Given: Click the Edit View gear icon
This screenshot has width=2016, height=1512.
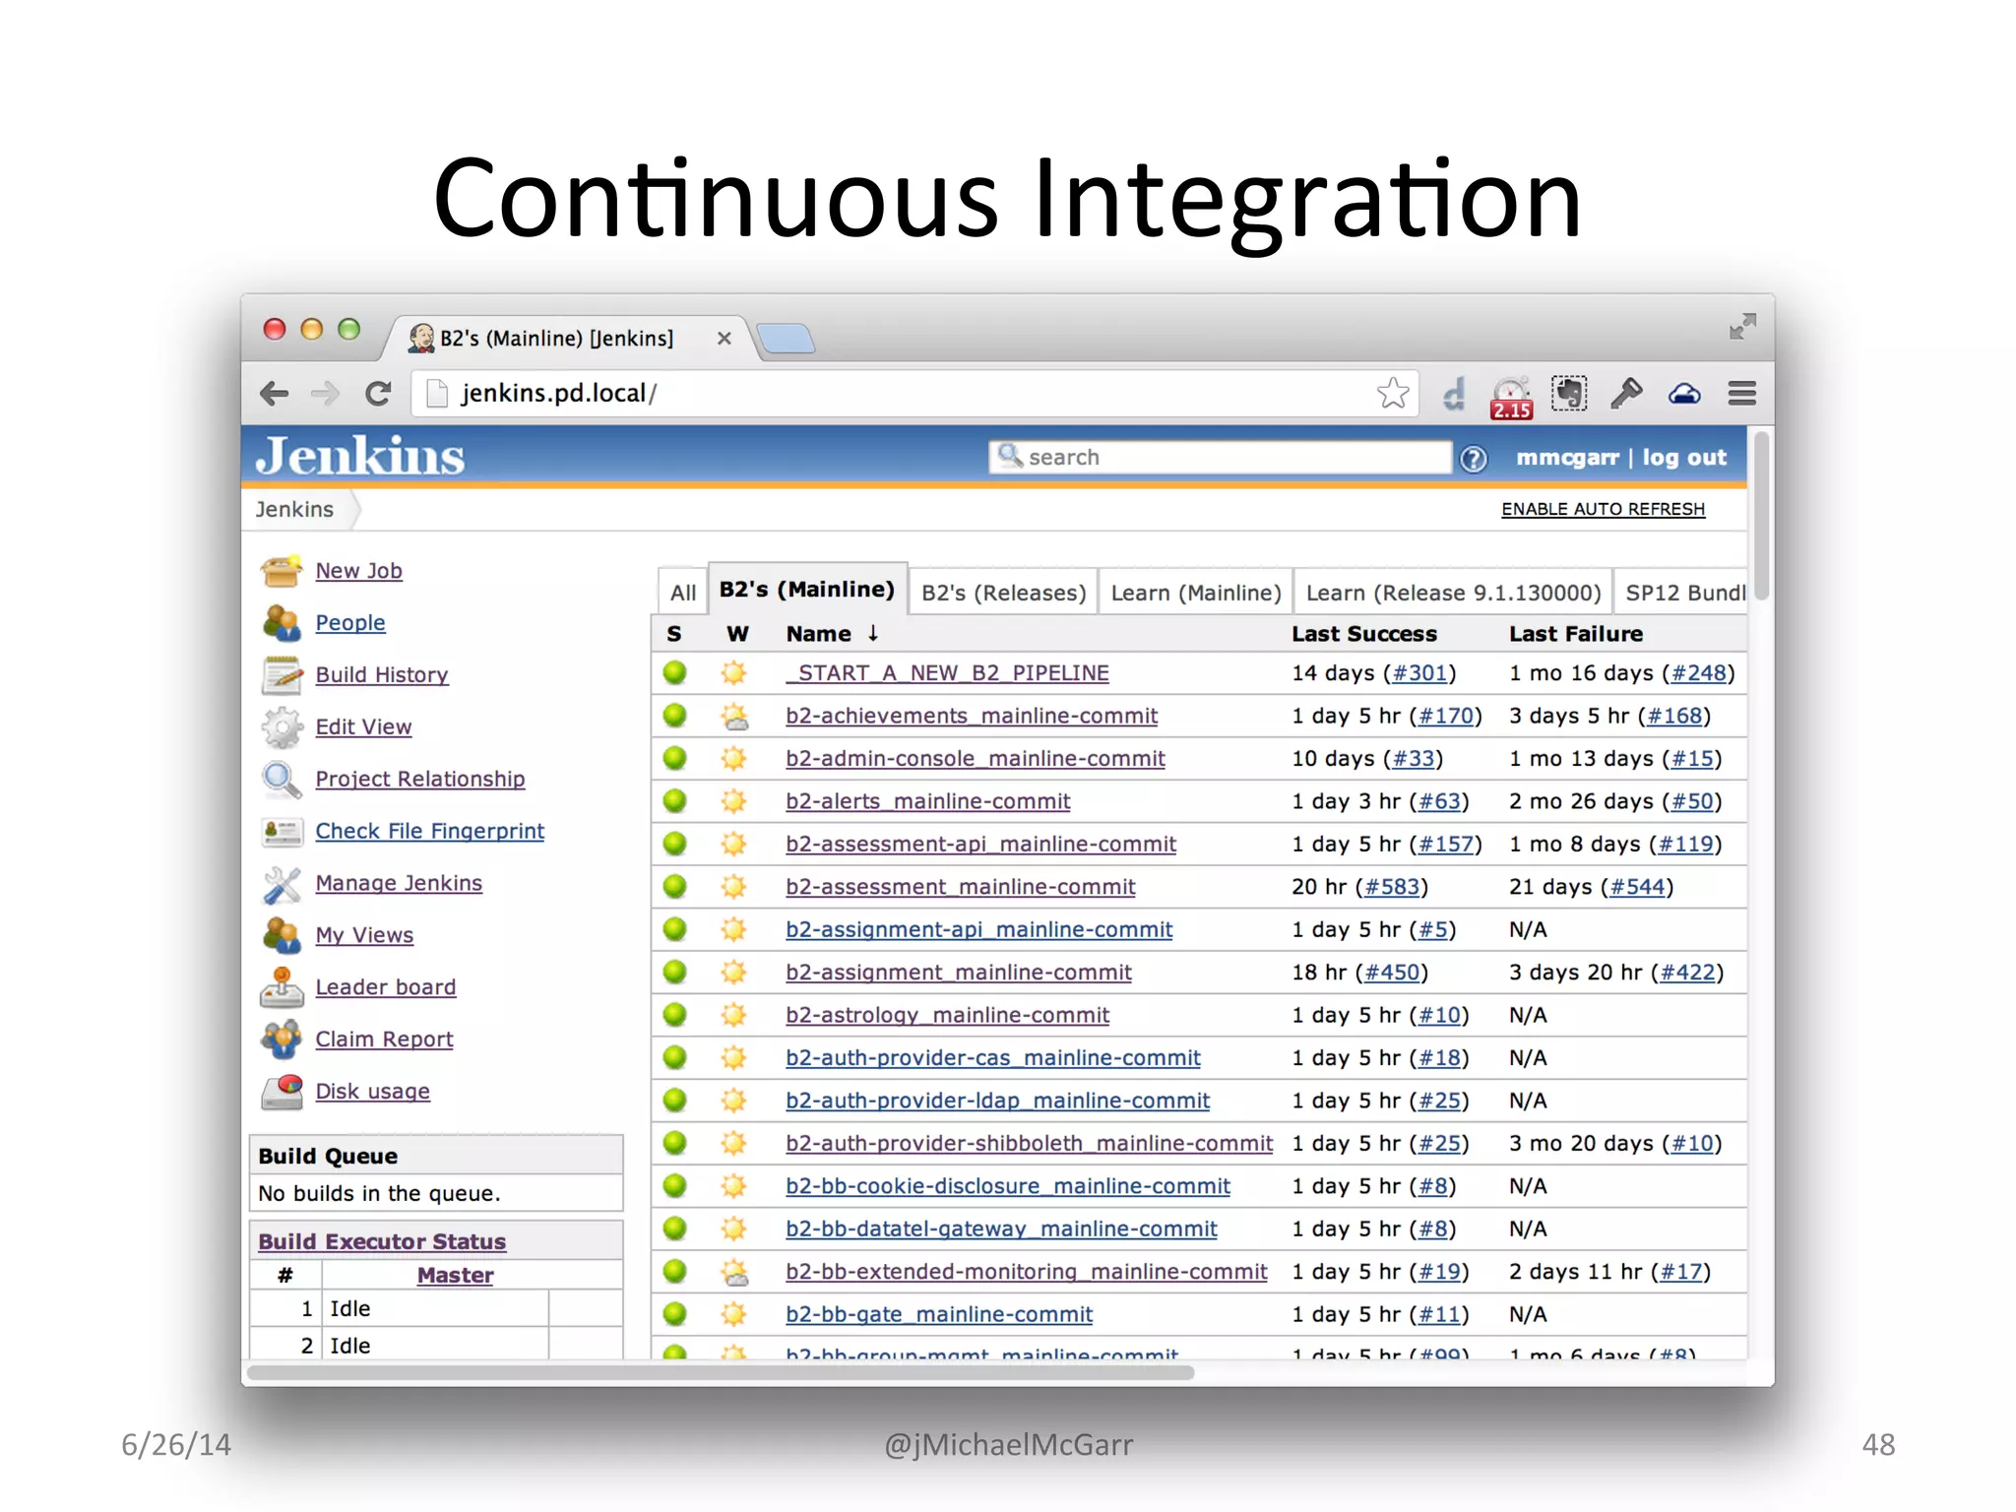Looking at the screenshot, I should point(282,726).
